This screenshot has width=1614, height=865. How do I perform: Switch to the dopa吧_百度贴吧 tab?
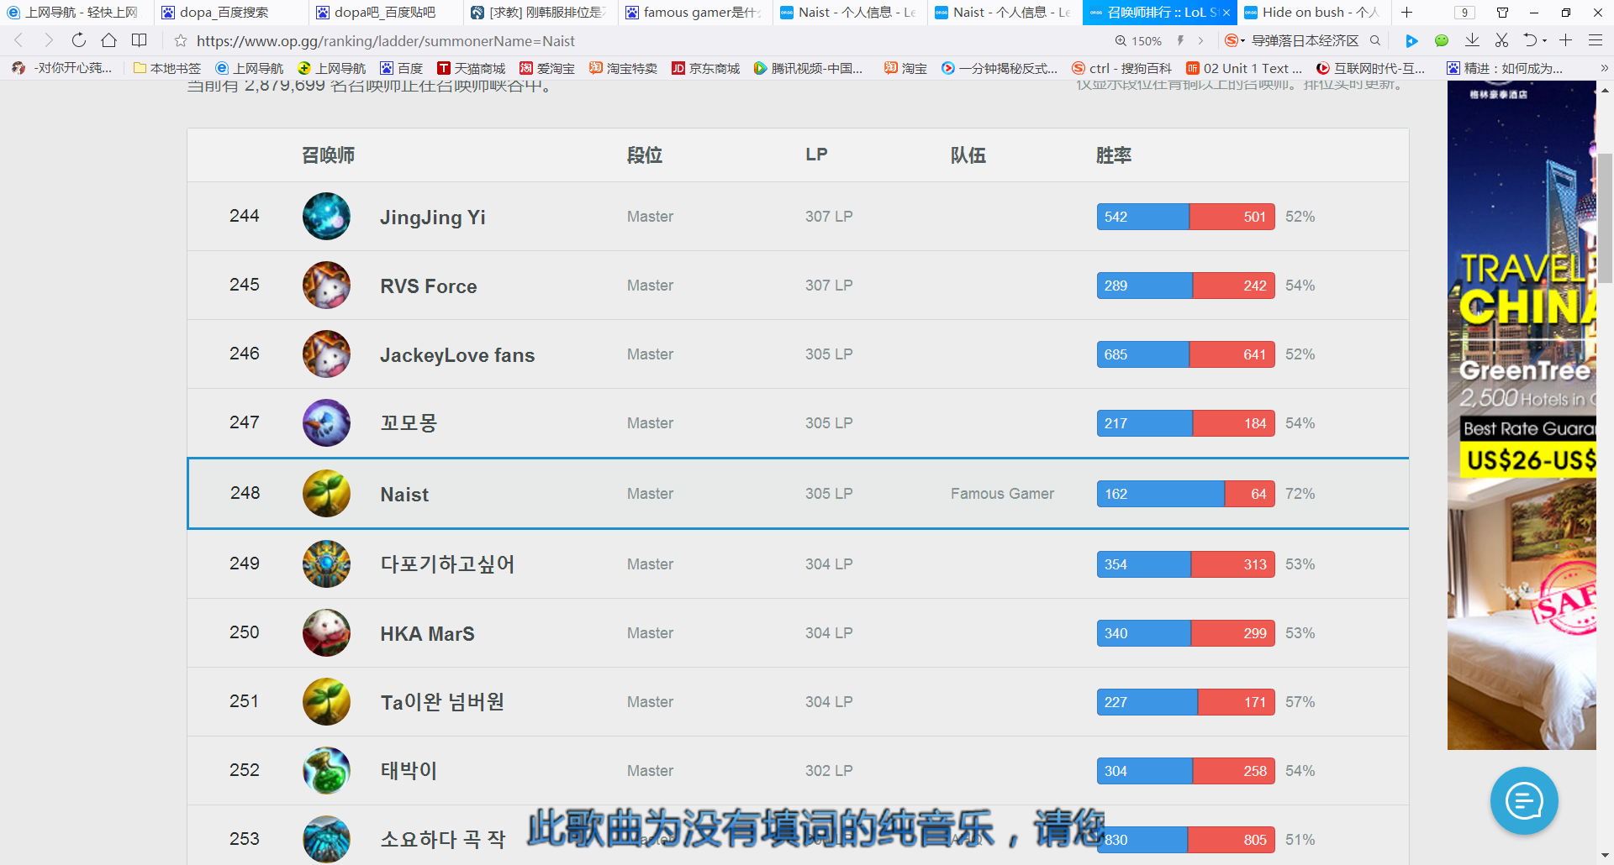(x=387, y=13)
